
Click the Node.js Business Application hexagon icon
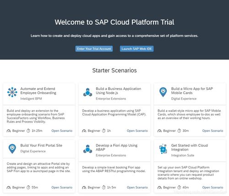click(x=87, y=92)
